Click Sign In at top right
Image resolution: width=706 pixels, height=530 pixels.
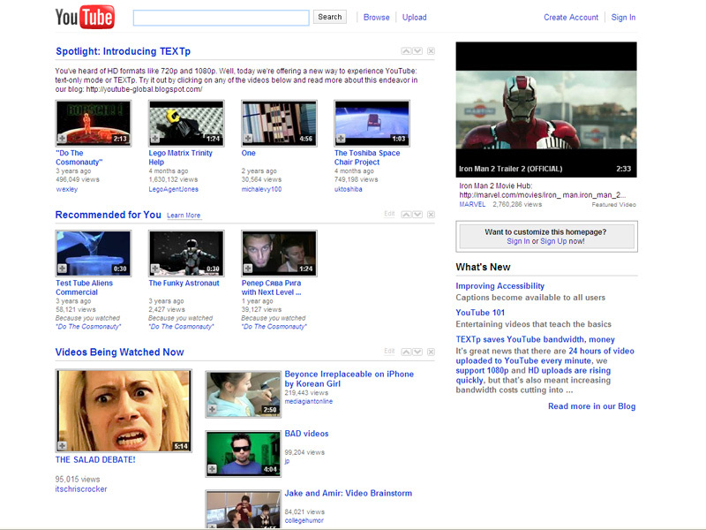(x=623, y=17)
